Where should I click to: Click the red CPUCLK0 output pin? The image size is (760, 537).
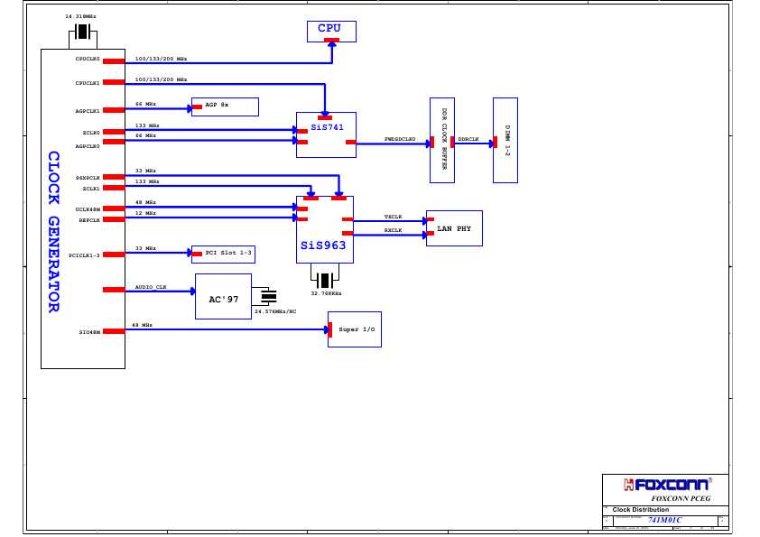point(114,61)
